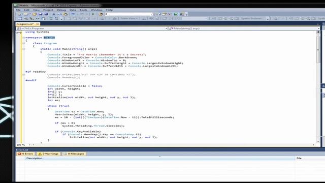
Task: Click the New Project toolbar icon
Action: pos(20,14)
